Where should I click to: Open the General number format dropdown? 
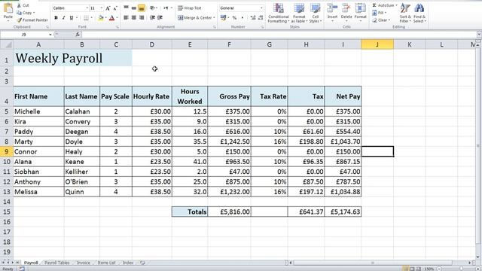coord(261,8)
